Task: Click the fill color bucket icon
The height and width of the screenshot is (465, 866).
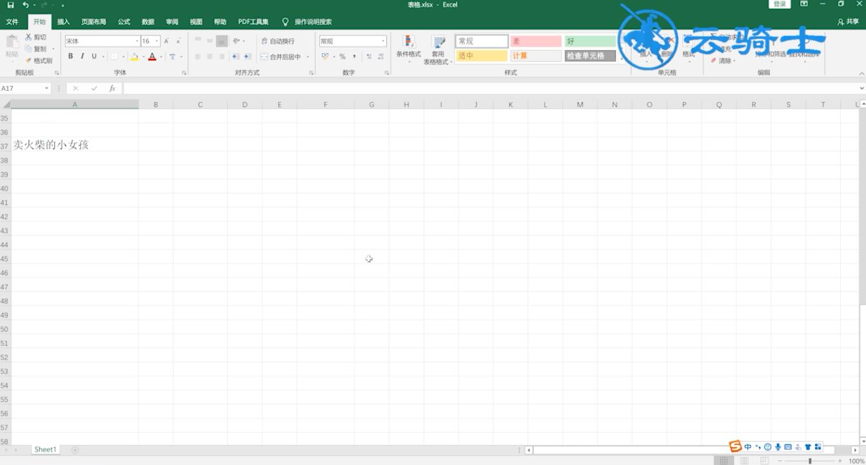Action: 134,57
